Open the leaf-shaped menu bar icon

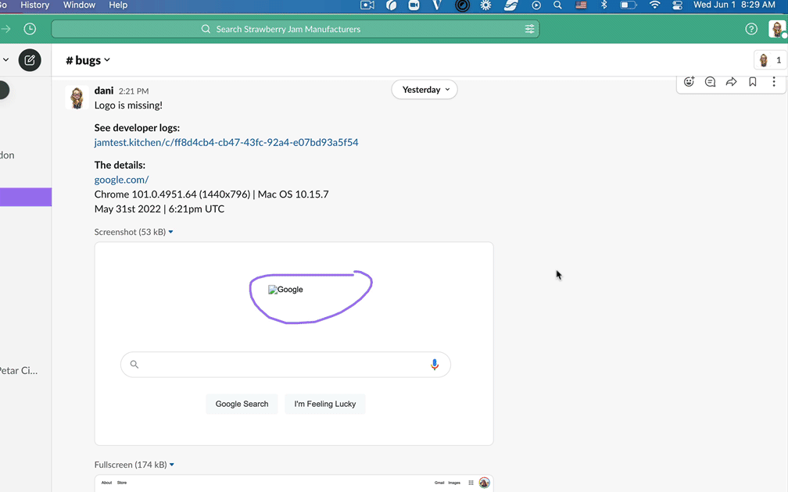(391, 5)
